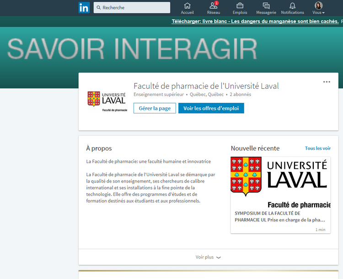Viewport: 343px width, 279px height.
Task: Click the Gérer la page button
Action: (155, 108)
